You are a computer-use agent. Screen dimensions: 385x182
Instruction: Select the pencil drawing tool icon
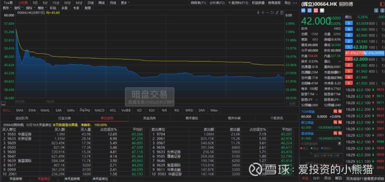pos(277,12)
